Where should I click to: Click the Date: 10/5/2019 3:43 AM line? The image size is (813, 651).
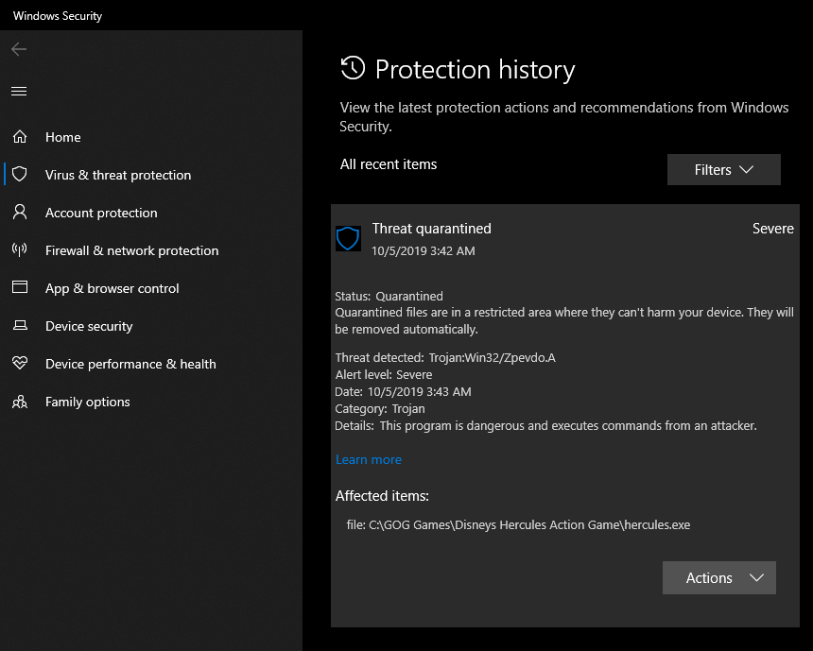click(404, 392)
